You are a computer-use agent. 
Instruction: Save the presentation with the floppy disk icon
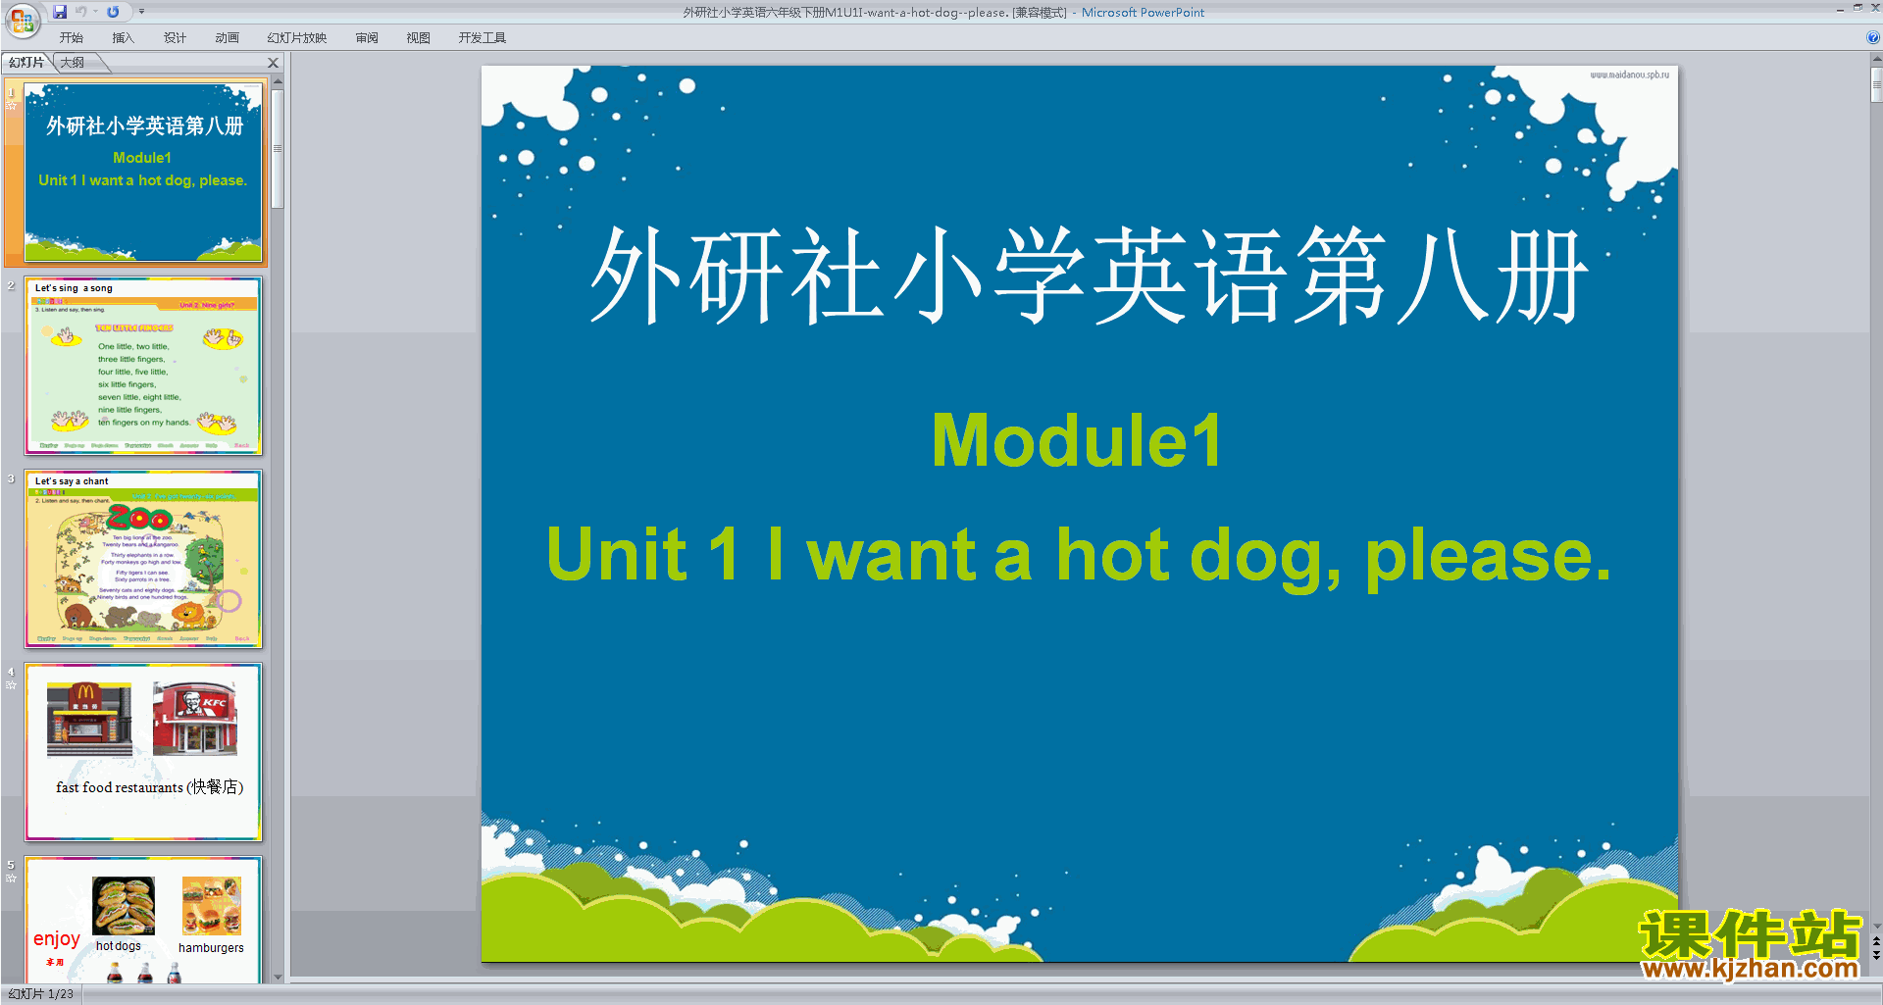point(60,12)
